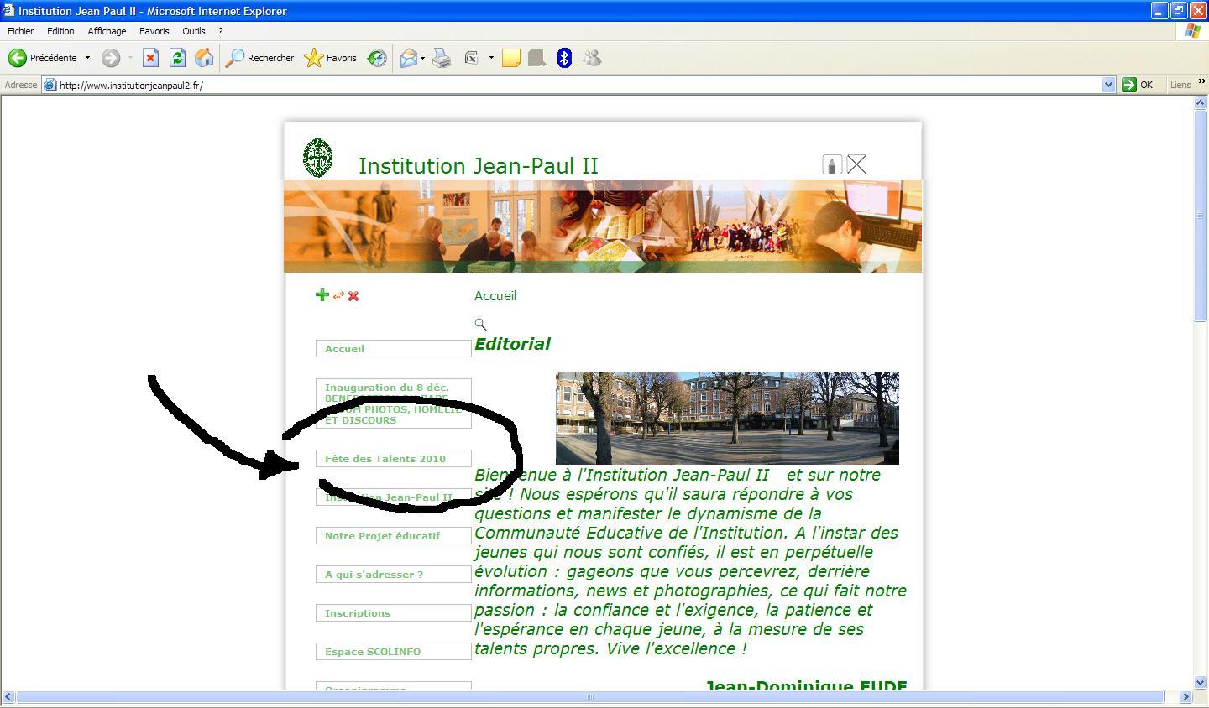Open the Favoris menu in menu bar

(x=154, y=31)
